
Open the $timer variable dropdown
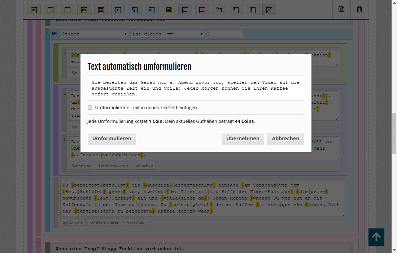point(95,34)
